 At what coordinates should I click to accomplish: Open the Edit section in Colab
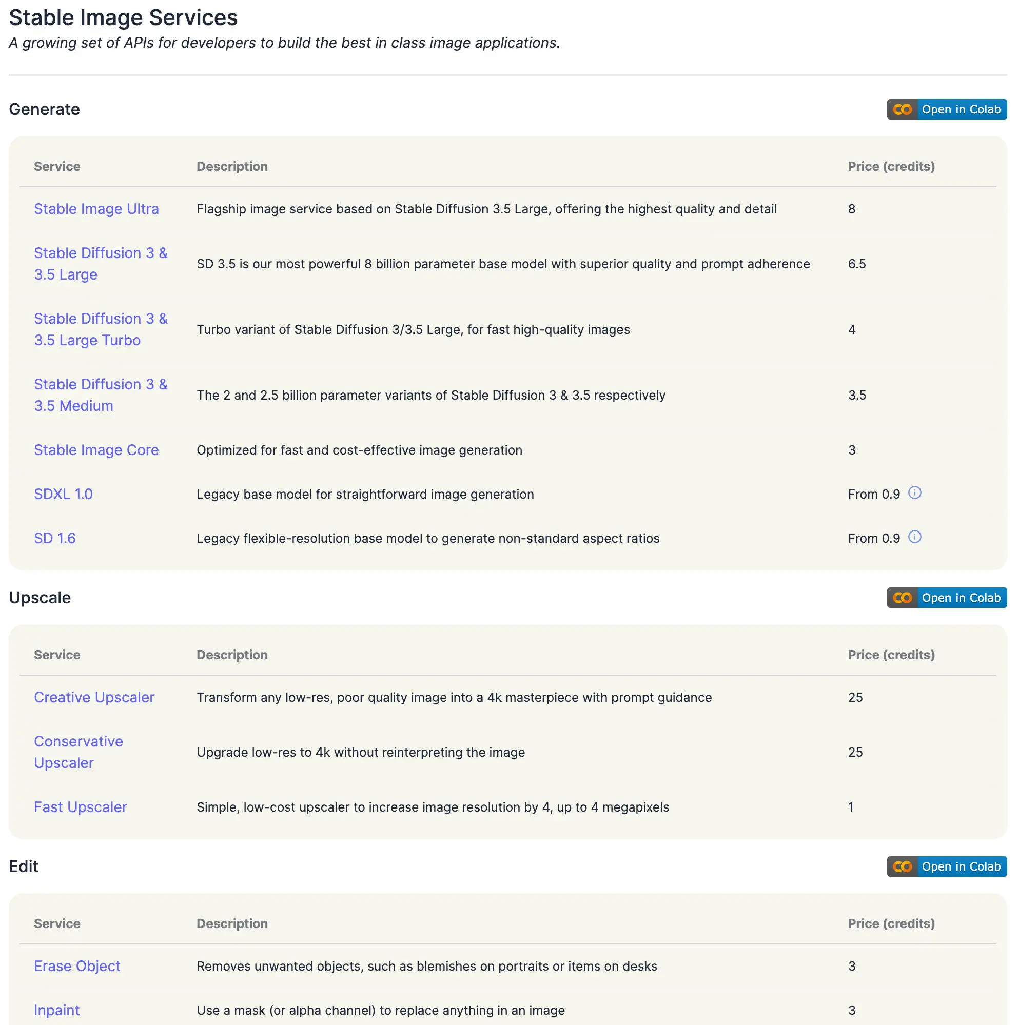click(946, 866)
